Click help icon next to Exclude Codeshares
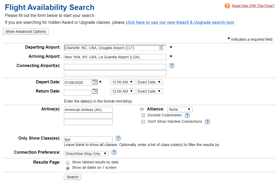Viewport: 277px width, 181px height. click(x=187, y=115)
